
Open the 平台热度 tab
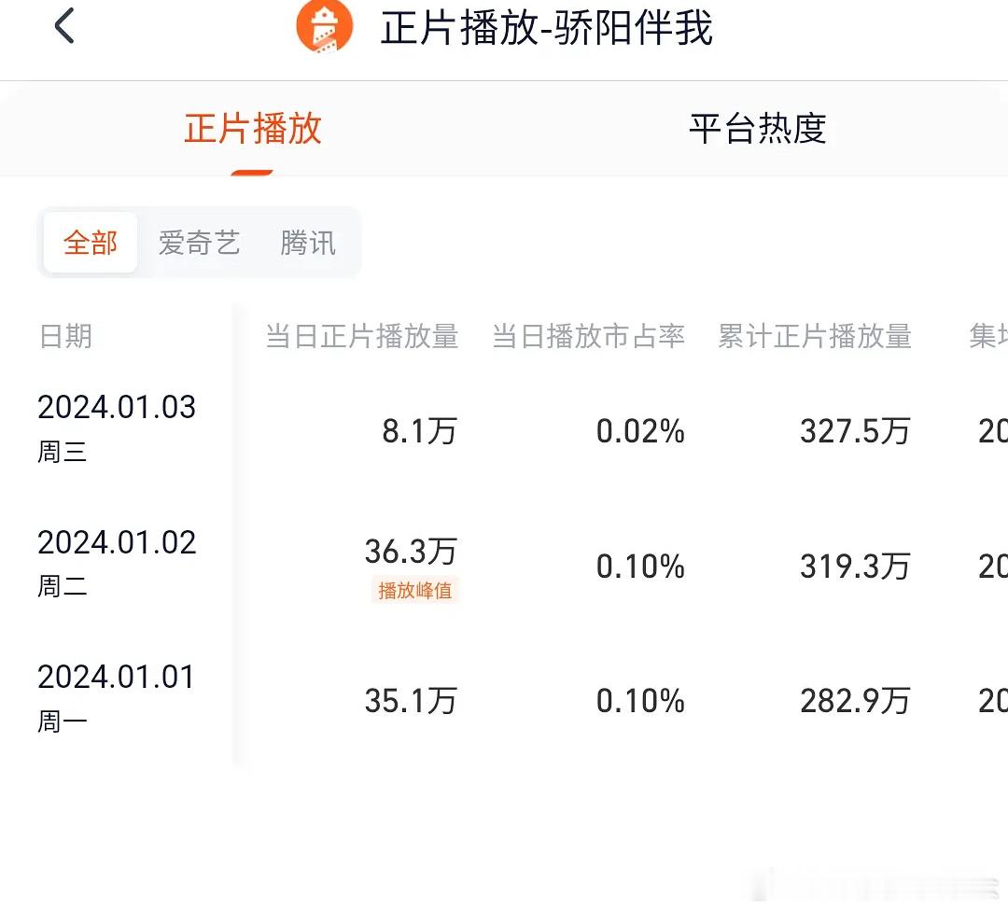tap(758, 130)
